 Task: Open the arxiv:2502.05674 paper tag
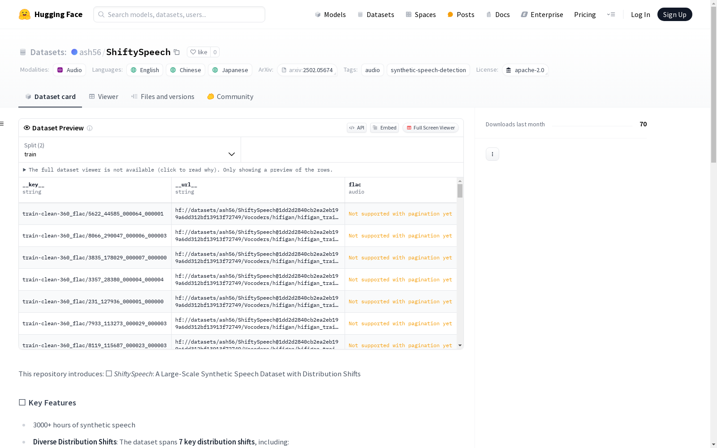[x=307, y=70]
